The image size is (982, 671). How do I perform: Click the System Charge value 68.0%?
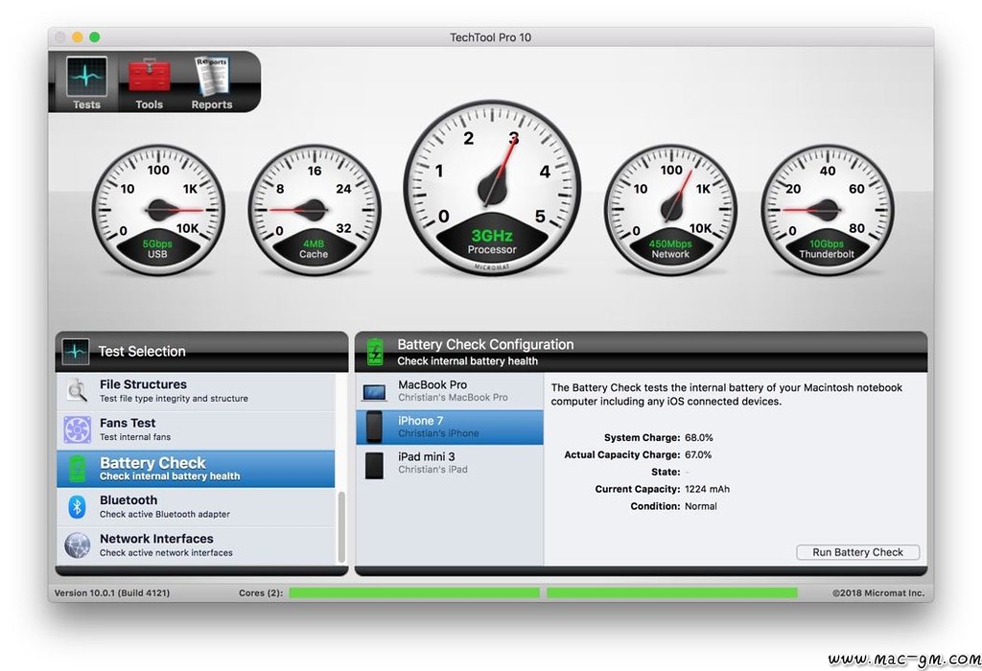[x=699, y=437]
